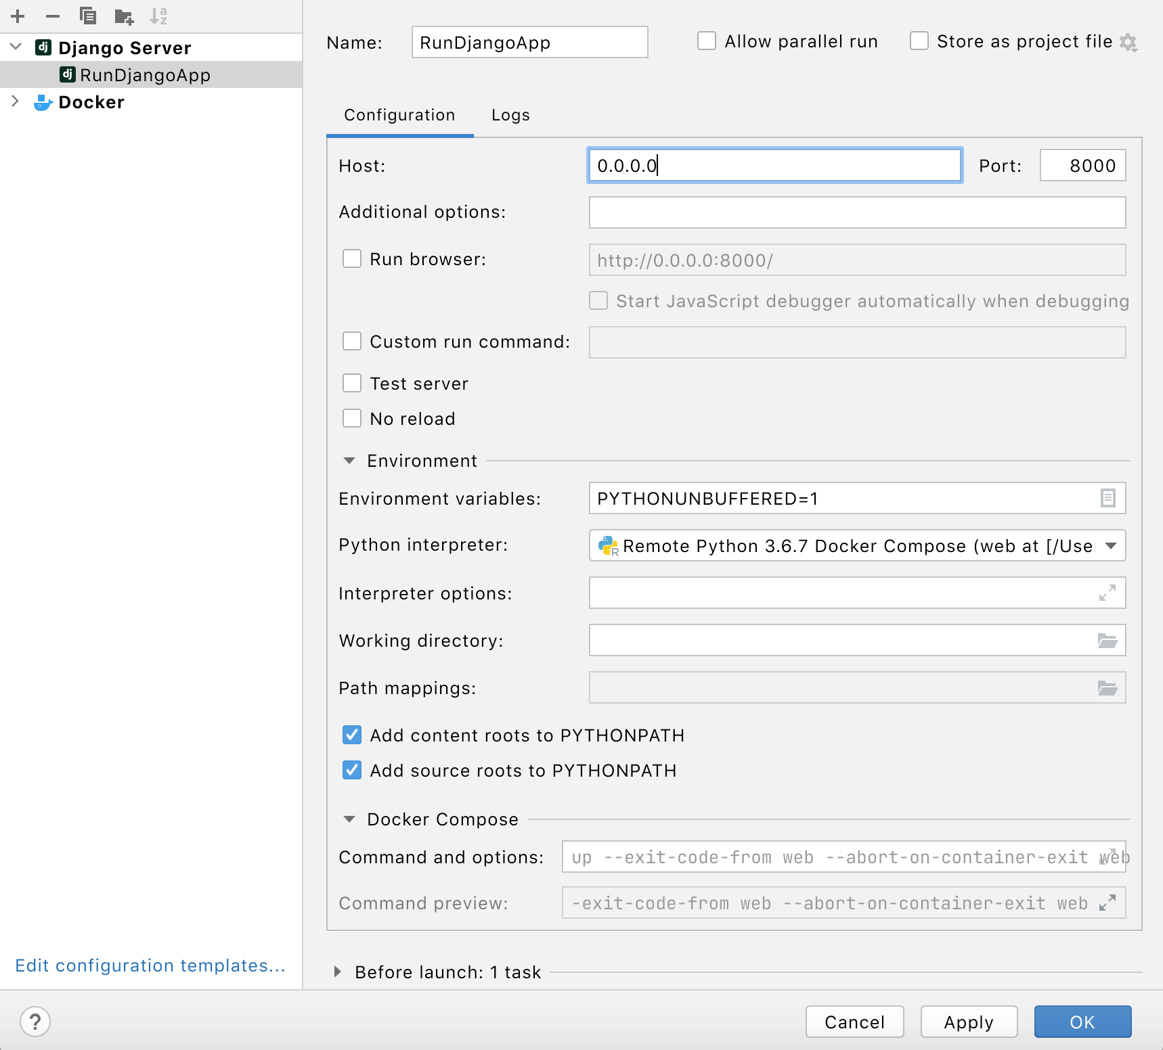Open the Python interpreter dropdown

pos(1111,545)
